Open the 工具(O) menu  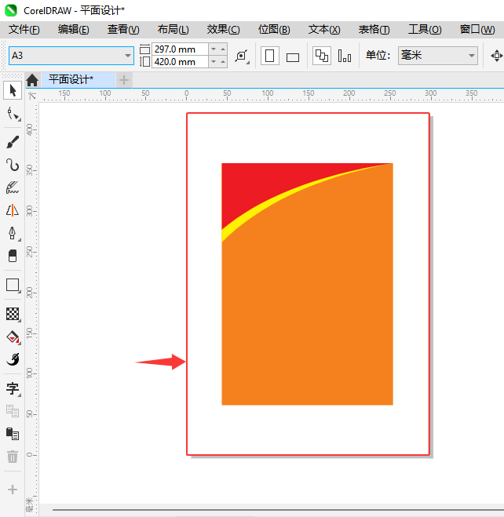[425, 30]
